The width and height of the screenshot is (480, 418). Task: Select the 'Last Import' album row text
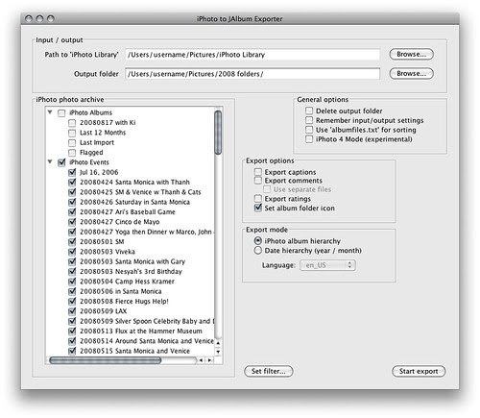click(97, 142)
